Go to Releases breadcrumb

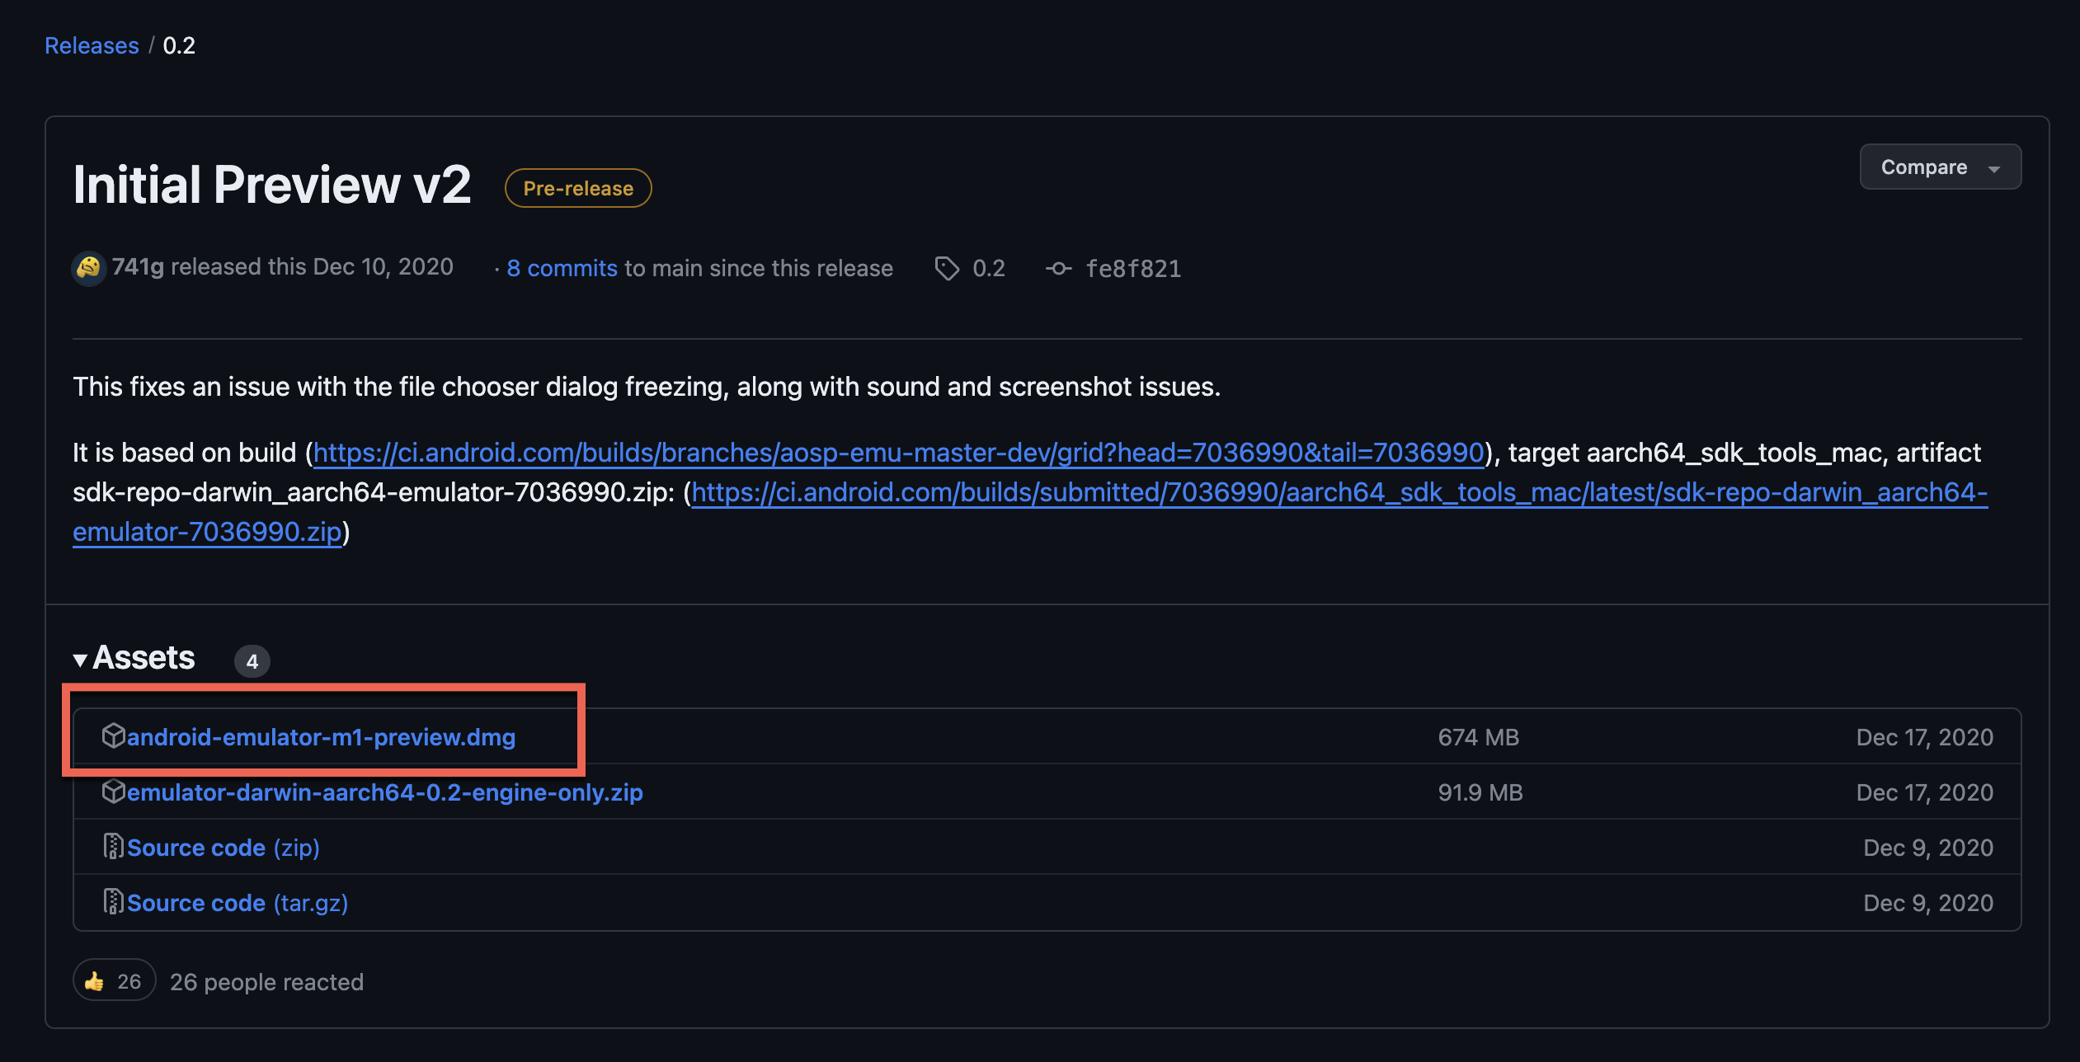pyautogui.click(x=92, y=45)
